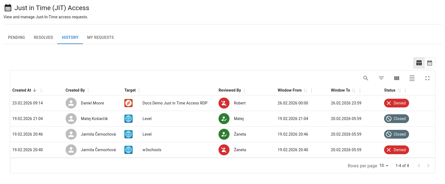Click Robert's denied reviewer icon
This screenshot has width=445, height=184.
pos(224,103)
